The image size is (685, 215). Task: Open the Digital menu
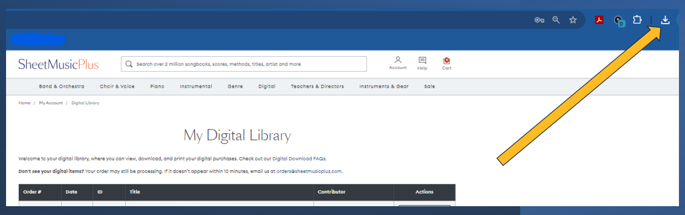point(267,87)
